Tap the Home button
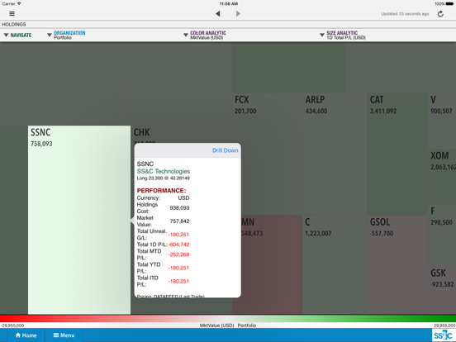The width and height of the screenshot is (456, 342). 26,335
